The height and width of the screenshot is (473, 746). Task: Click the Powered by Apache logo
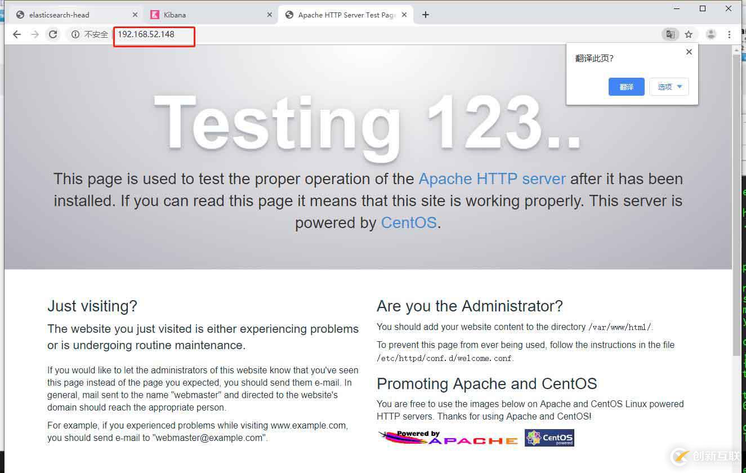point(448,438)
